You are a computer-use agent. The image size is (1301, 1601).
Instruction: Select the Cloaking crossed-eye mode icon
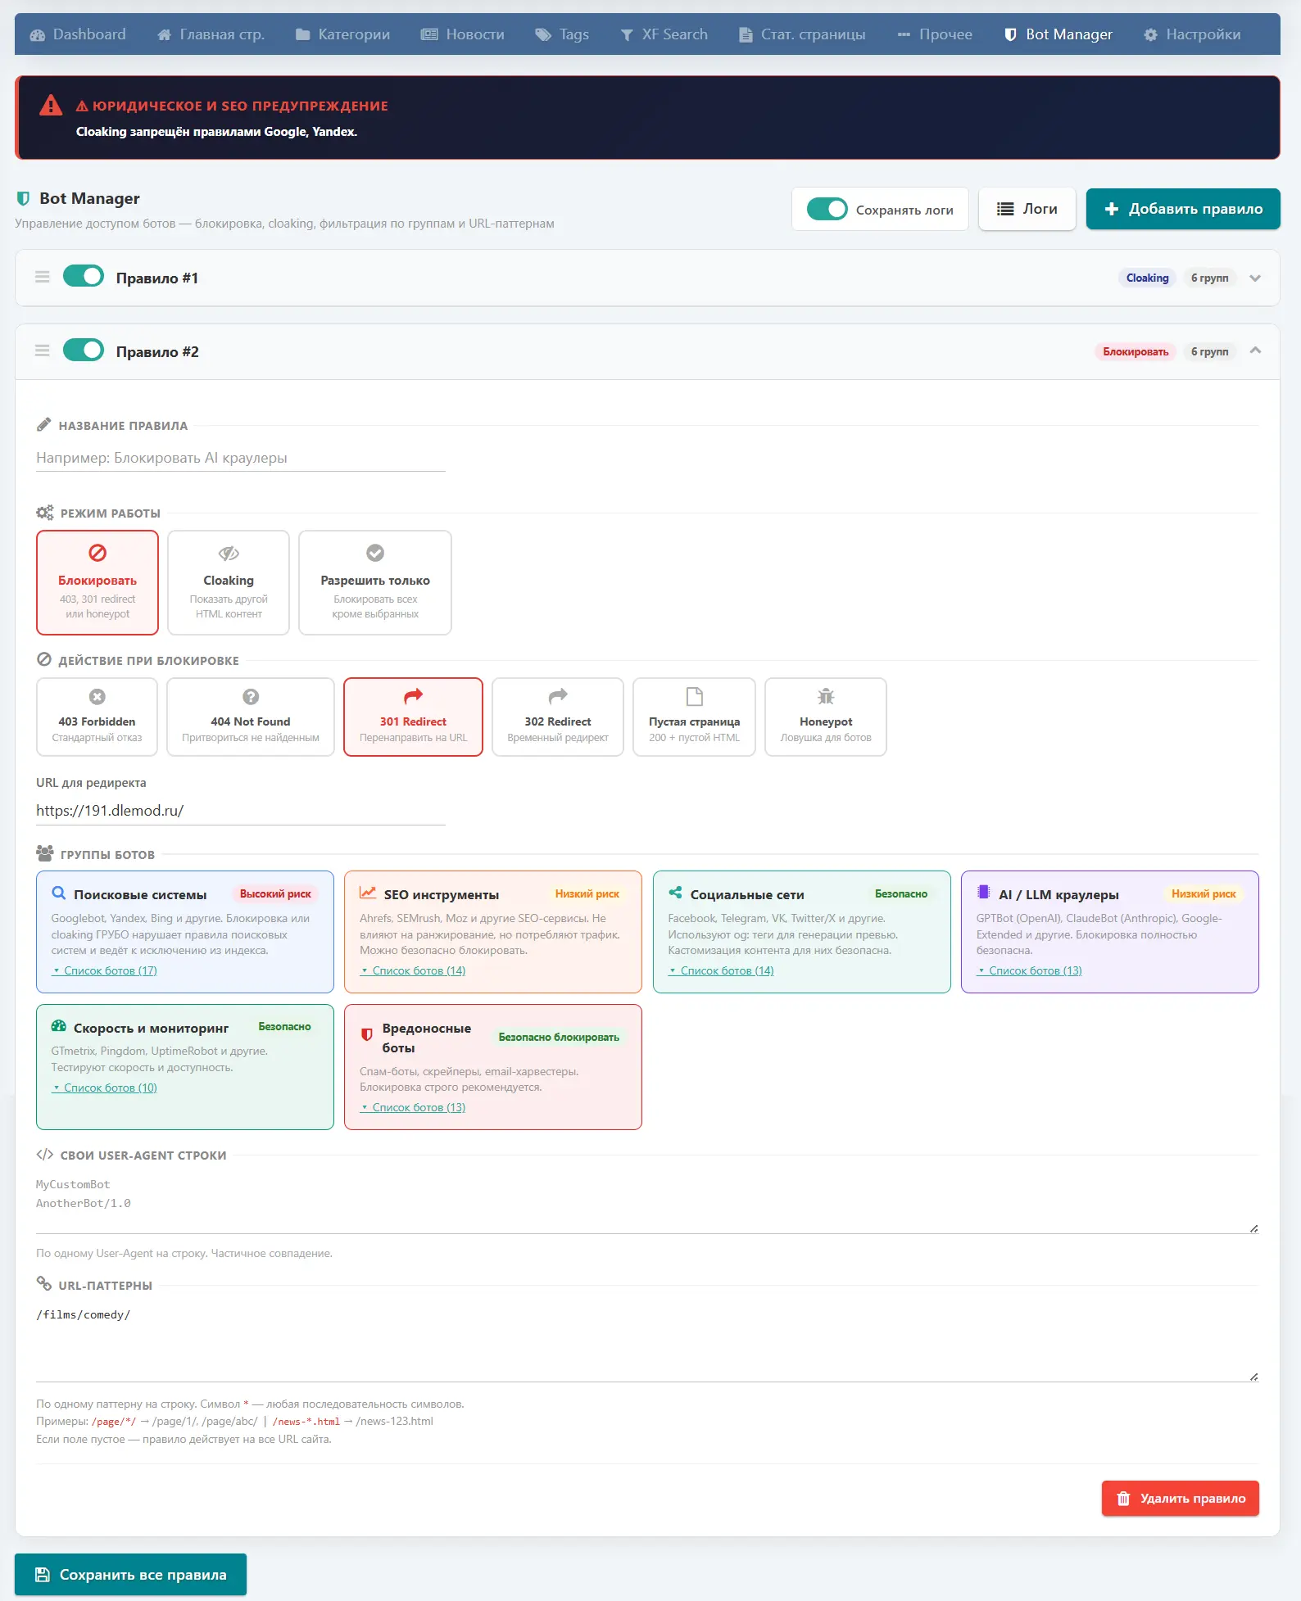[x=229, y=554]
